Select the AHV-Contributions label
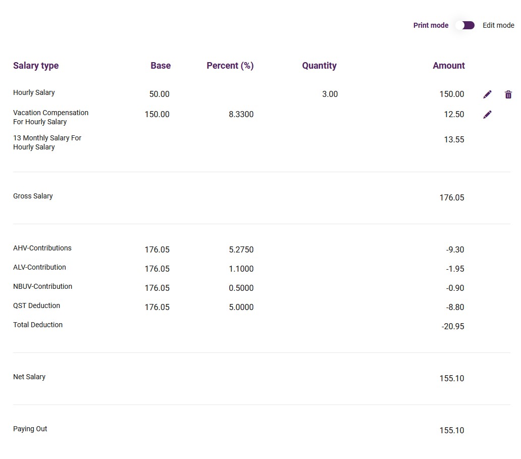 tap(42, 248)
